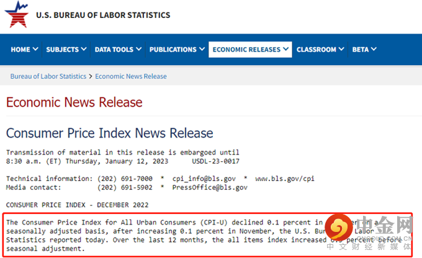Click media phone number (202) 691-5902
The height and width of the screenshot is (258, 422).
[125, 187]
